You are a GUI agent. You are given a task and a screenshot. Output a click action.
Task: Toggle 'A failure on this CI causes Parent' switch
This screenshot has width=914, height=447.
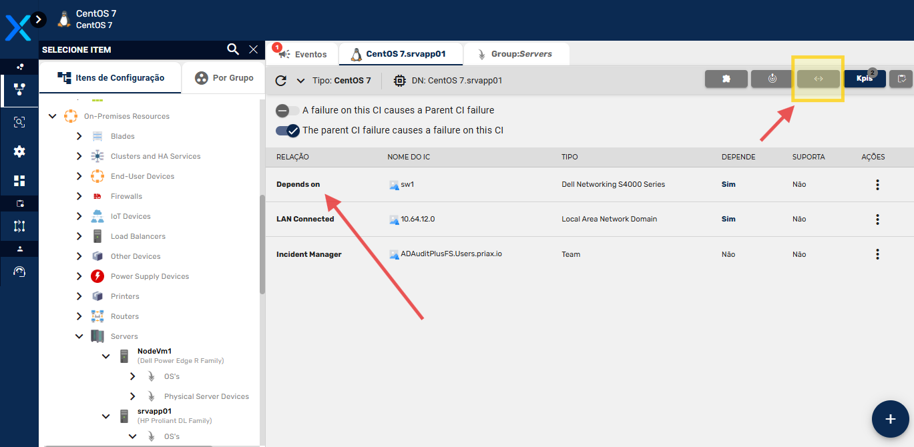[287, 111]
